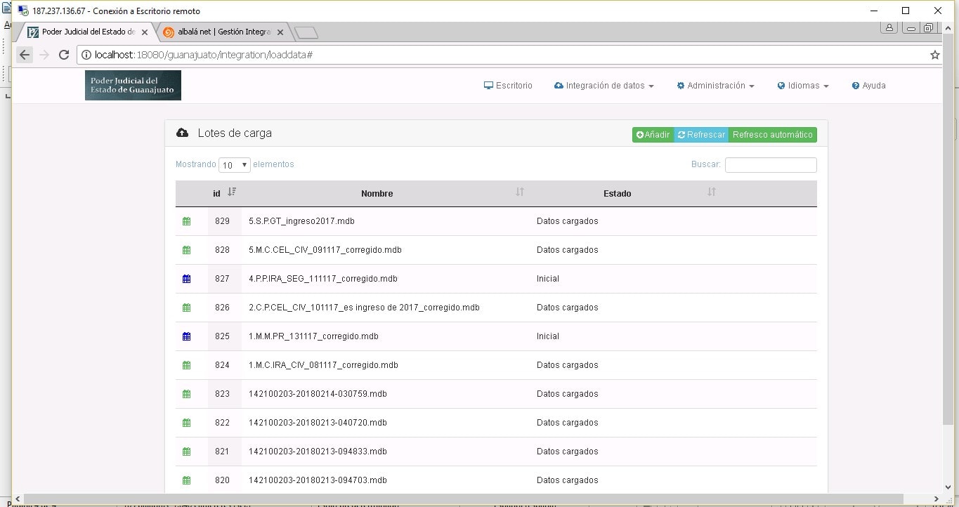959x507 pixels.
Task: Expand the Integración de datos menu
Action: pyautogui.click(x=604, y=86)
